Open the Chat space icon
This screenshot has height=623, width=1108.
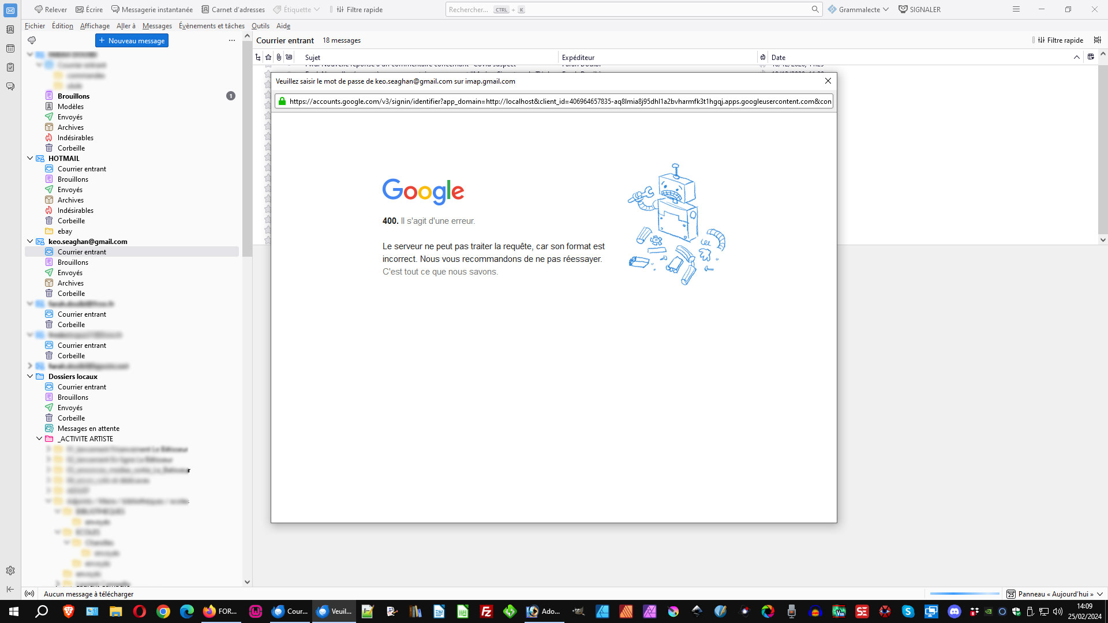click(x=10, y=87)
